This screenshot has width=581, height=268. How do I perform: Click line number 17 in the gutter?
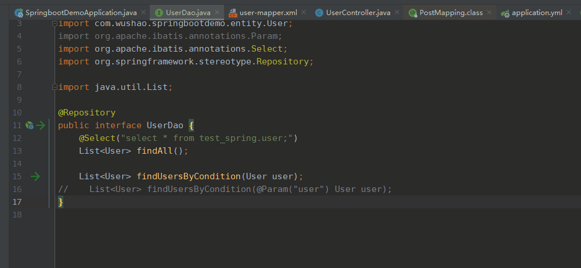[17, 202]
